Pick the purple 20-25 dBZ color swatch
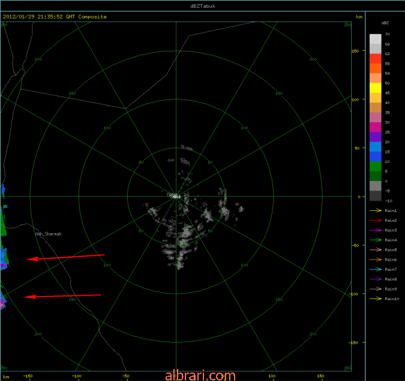This screenshot has width=405, height=381. pyautogui.click(x=375, y=137)
